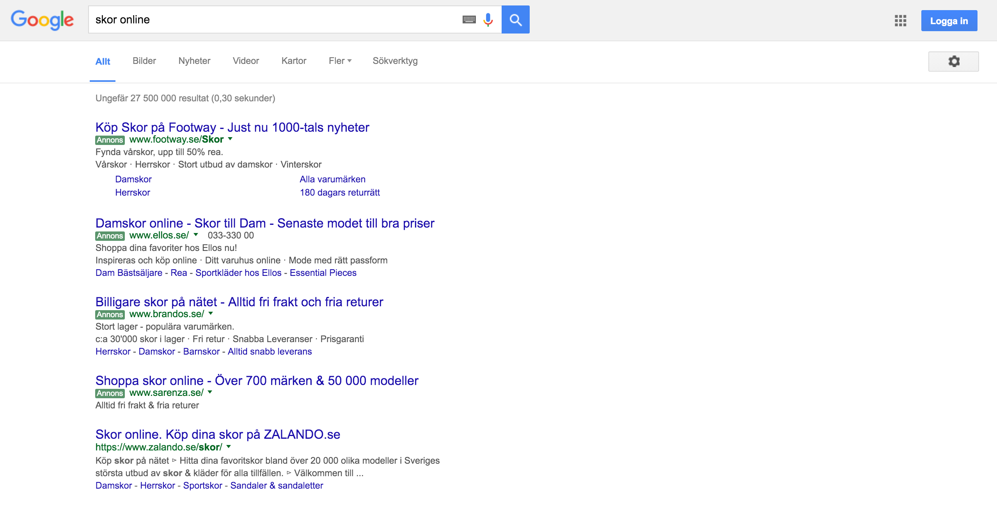
Task: Open Brandos Herrskor link
Action: click(x=113, y=351)
